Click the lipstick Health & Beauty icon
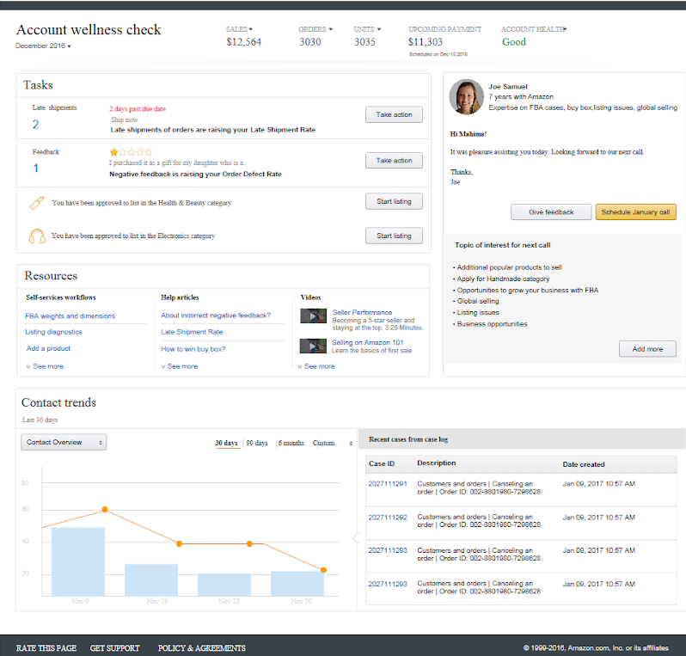686x656 pixels. point(37,203)
